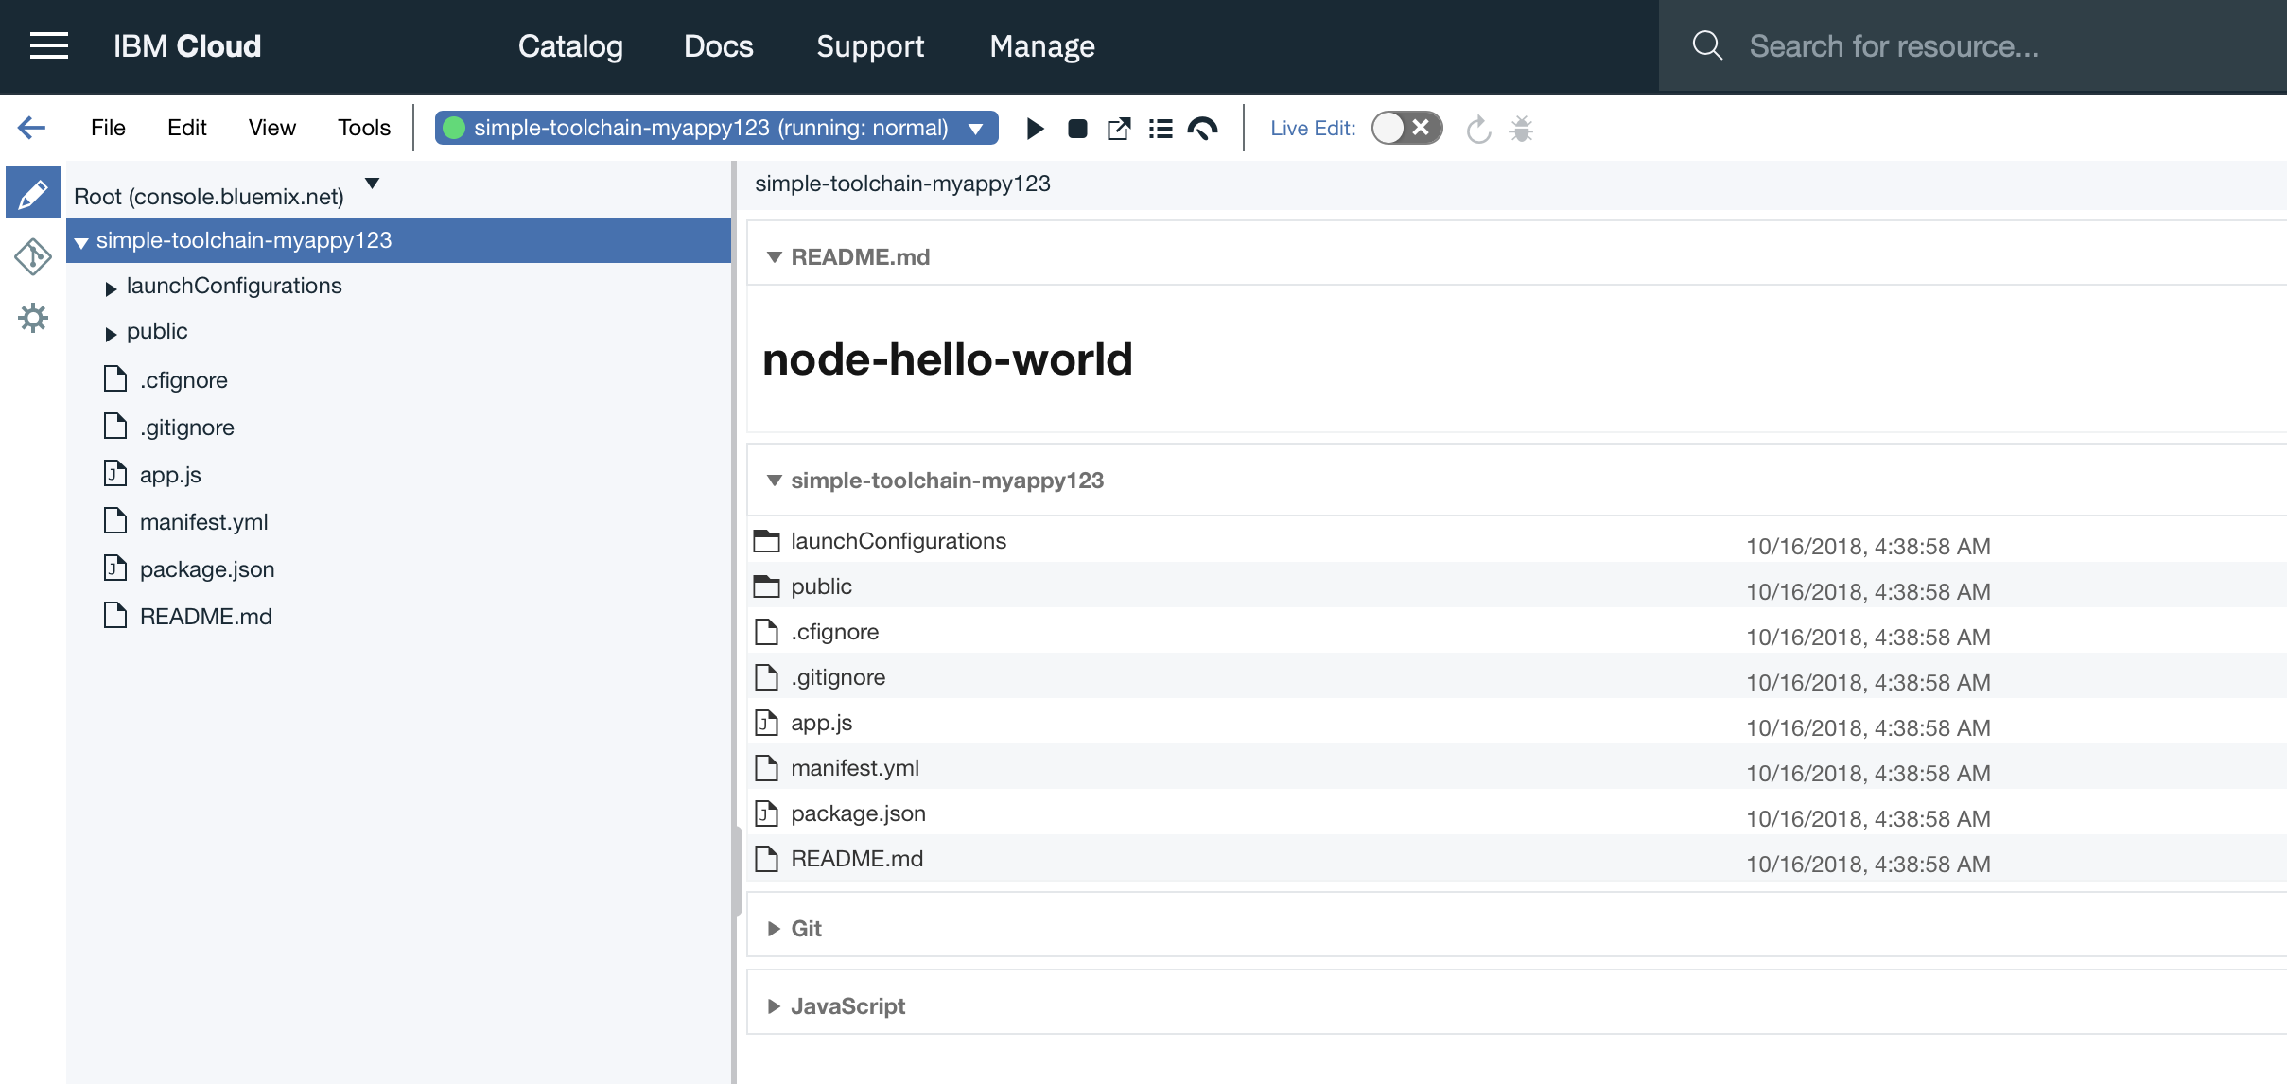
Task: Click the search magnifier icon
Action: [1707, 45]
